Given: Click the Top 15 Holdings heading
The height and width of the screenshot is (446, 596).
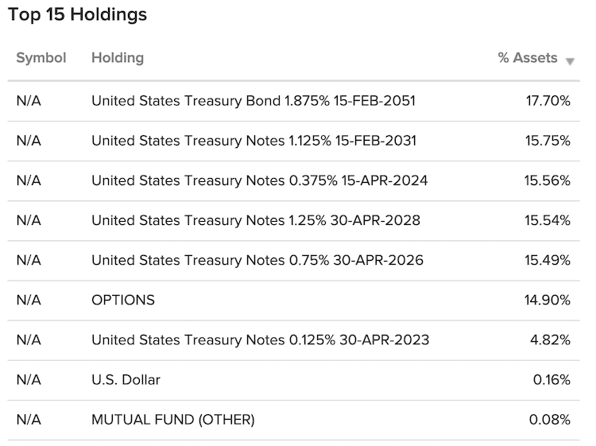Looking at the screenshot, I should click(77, 15).
